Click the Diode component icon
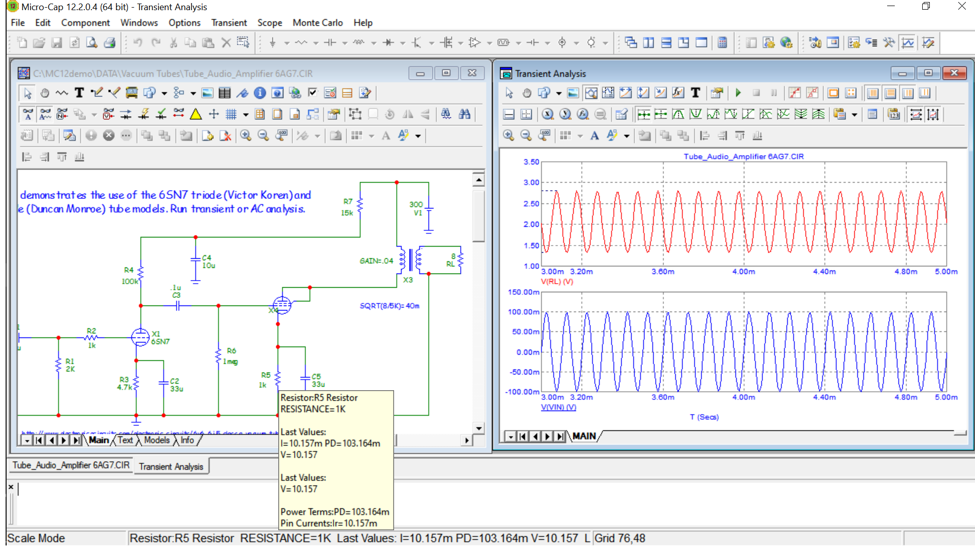The height and width of the screenshot is (548, 975). tap(388, 43)
